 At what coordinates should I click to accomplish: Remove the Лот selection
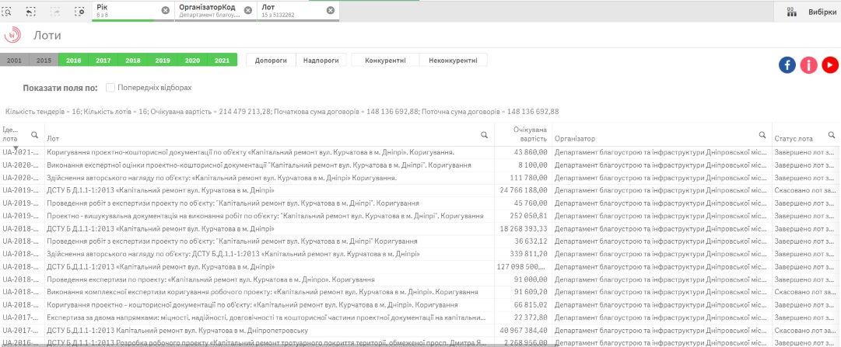tap(331, 10)
